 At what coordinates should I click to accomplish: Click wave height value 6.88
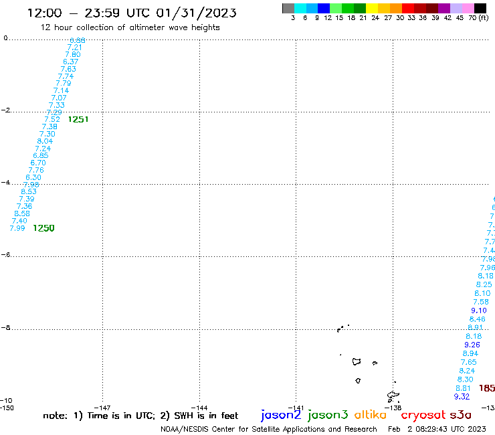(78, 40)
